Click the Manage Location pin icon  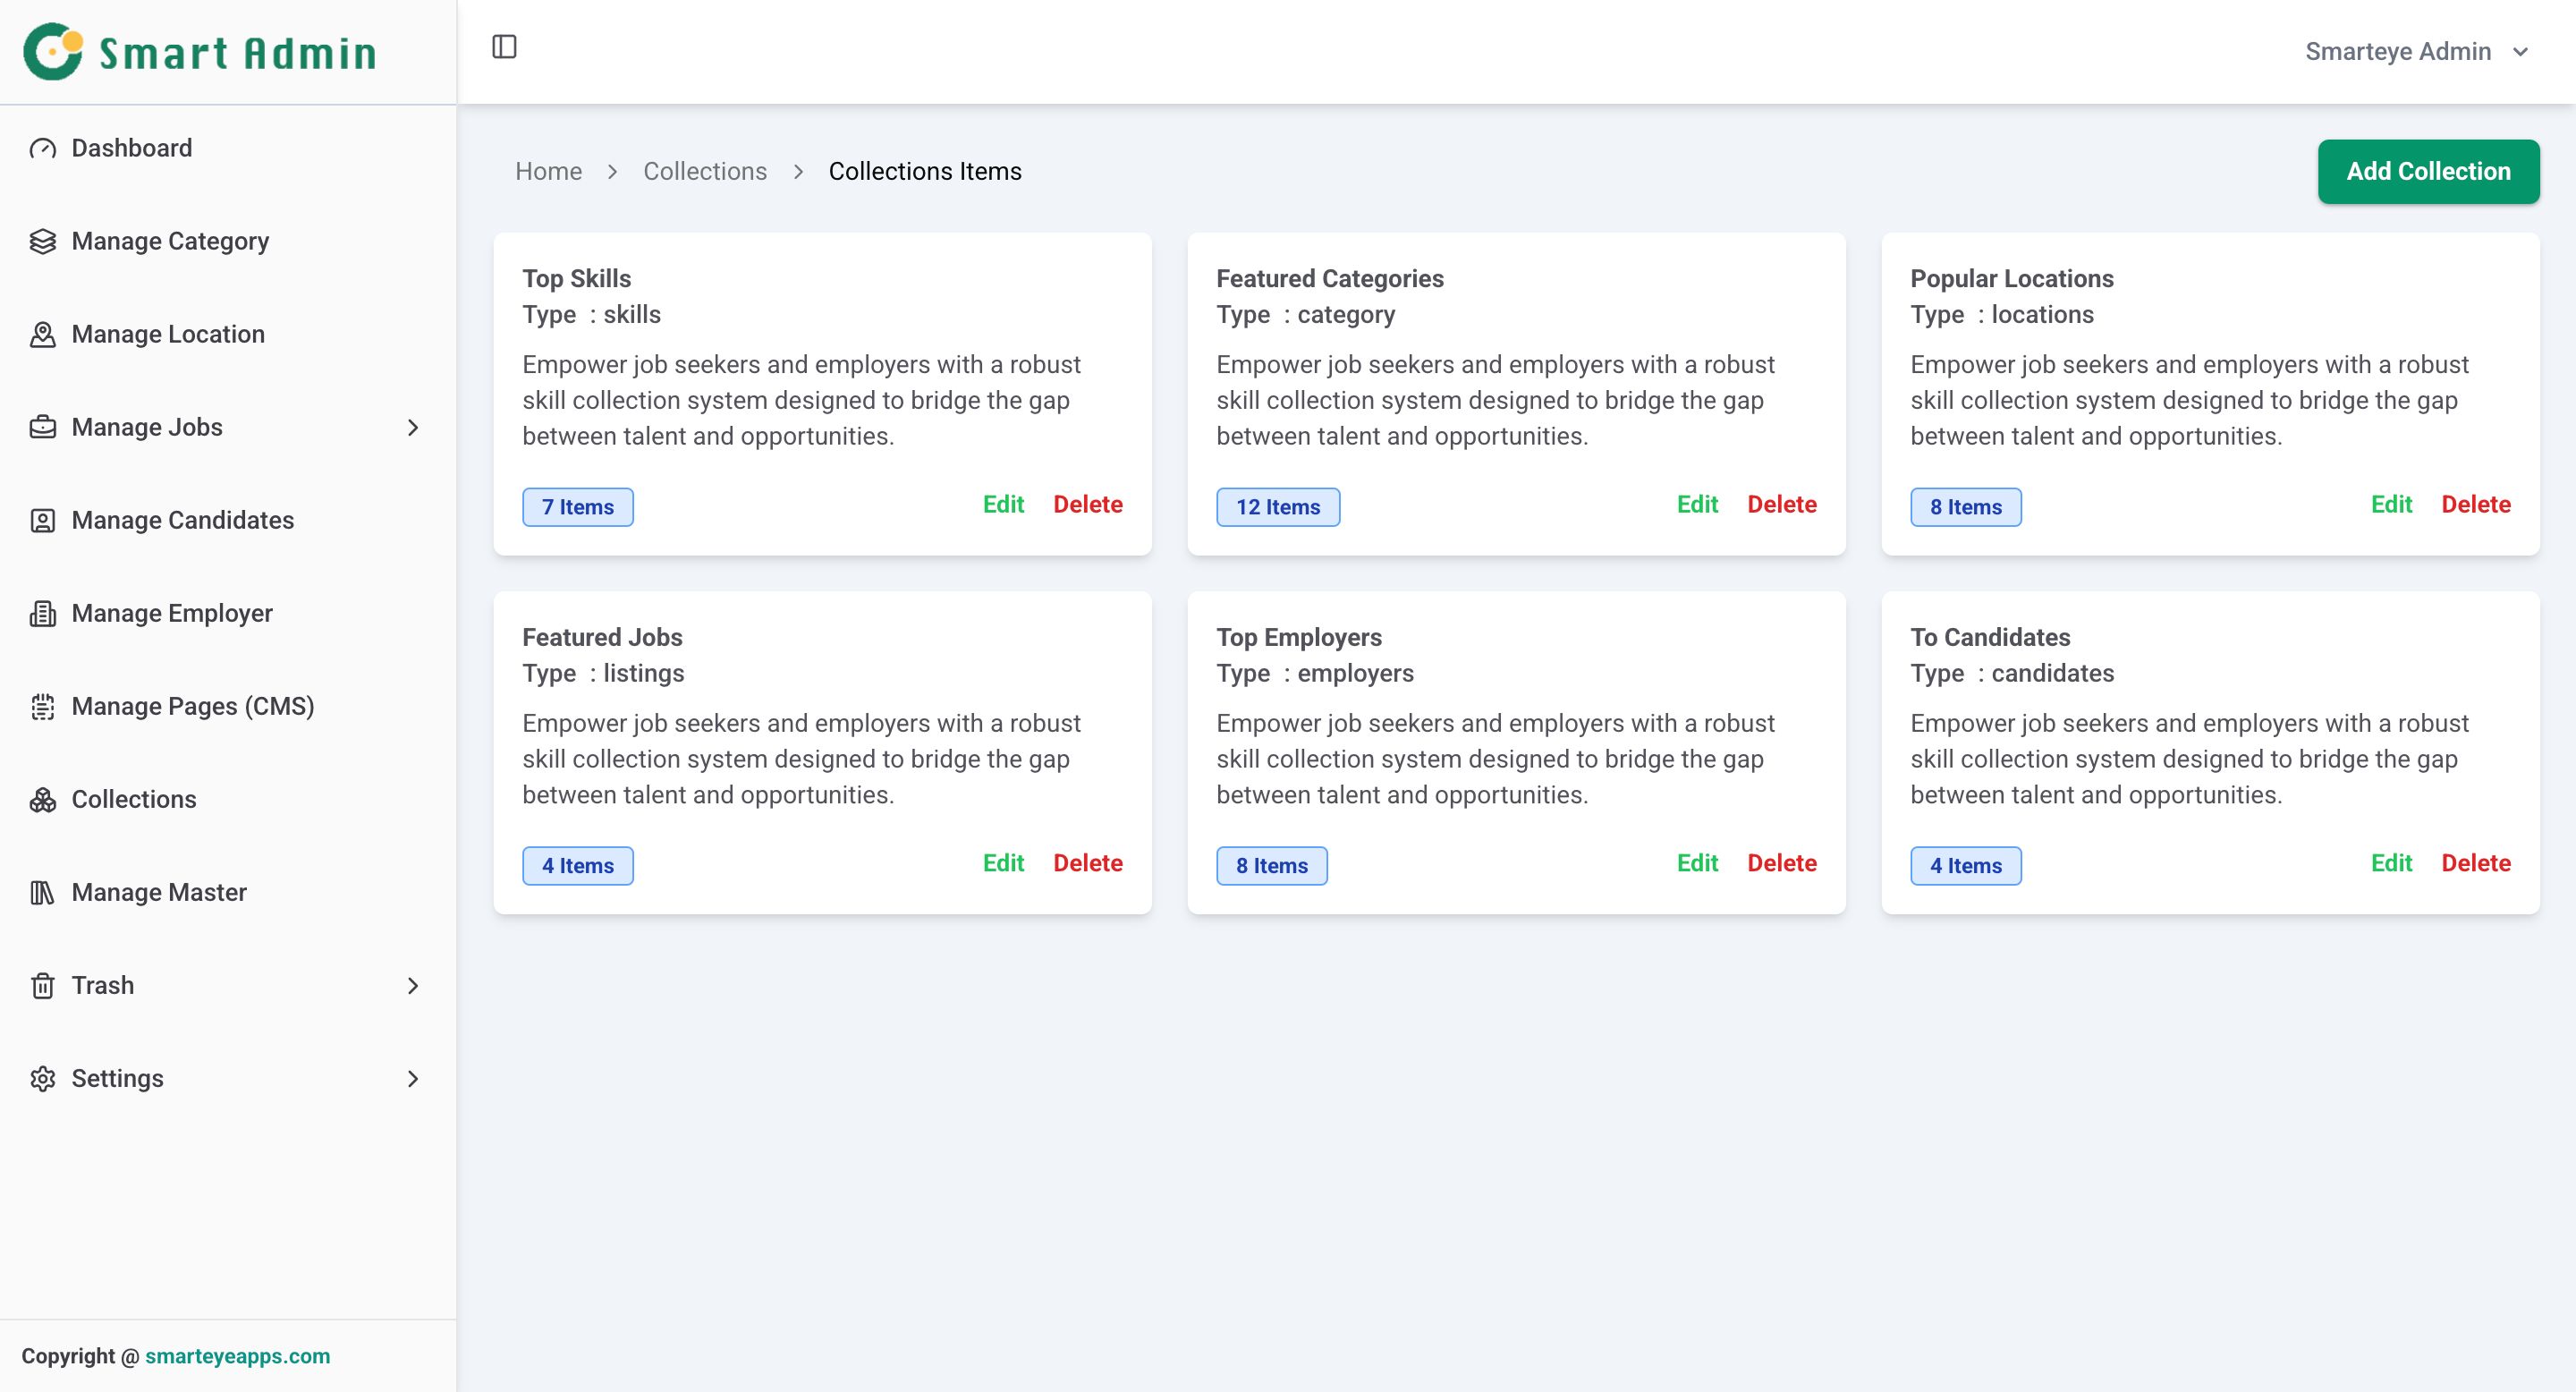pyautogui.click(x=42, y=335)
